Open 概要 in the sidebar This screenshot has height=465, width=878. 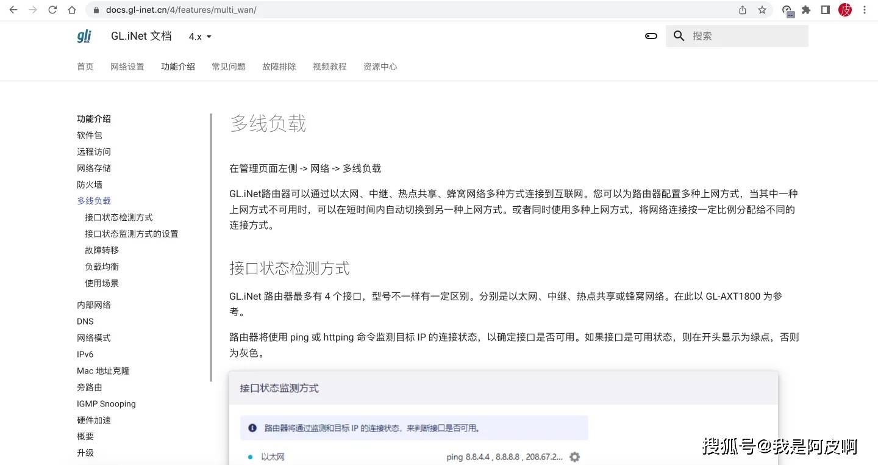[x=85, y=437]
